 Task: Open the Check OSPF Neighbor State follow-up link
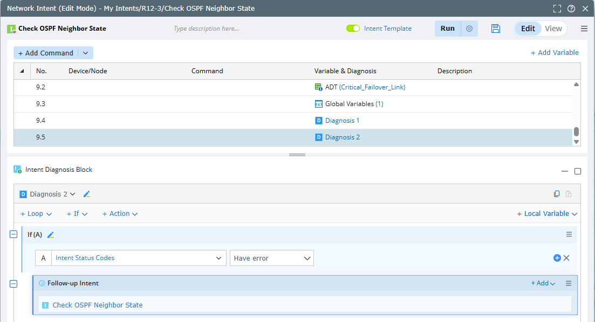(x=98, y=305)
